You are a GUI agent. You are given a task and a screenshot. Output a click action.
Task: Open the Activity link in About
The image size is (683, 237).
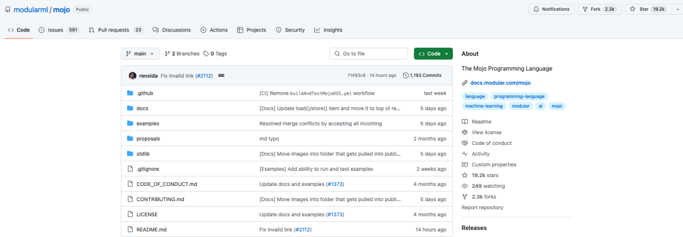(476, 154)
